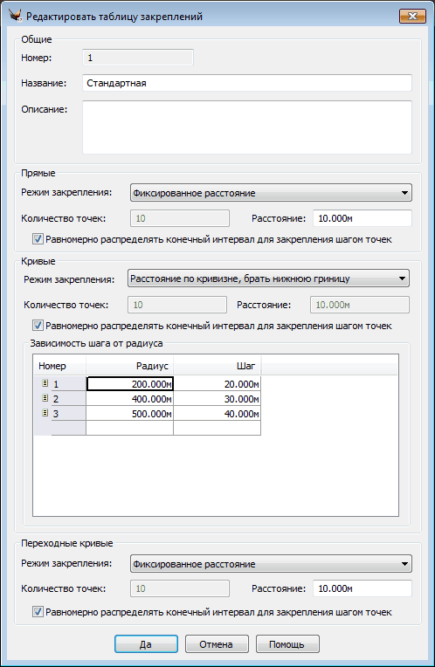The height and width of the screenshot is (667, 435).
Task: Click the row 1 icon in radius table
Action: [45, 383]
